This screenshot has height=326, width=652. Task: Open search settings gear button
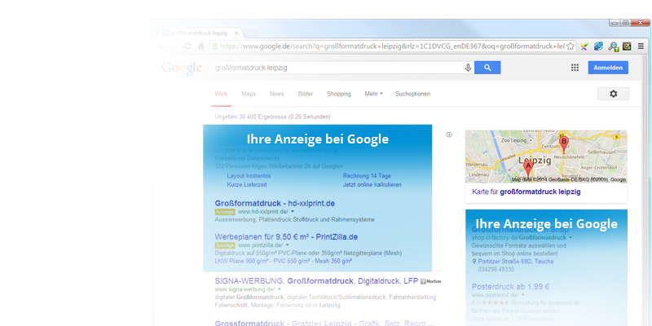pos(613,94)
